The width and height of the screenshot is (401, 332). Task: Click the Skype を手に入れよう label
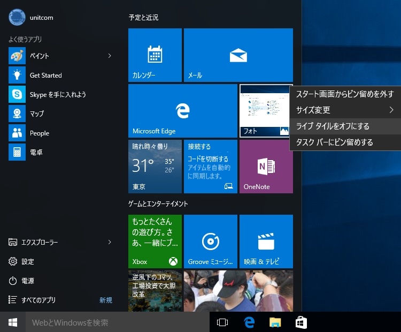(58, 95)
